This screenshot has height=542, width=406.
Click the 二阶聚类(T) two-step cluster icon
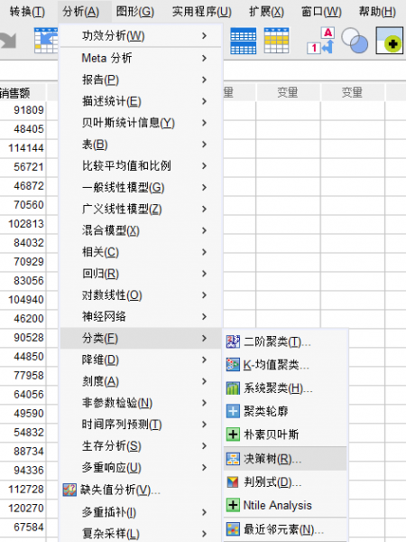[233, 341]
